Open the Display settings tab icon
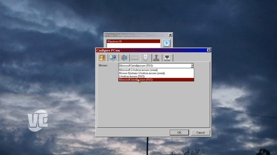Image resolution: width=277 pixels, height=155 pixels. (x=113, y=58)
